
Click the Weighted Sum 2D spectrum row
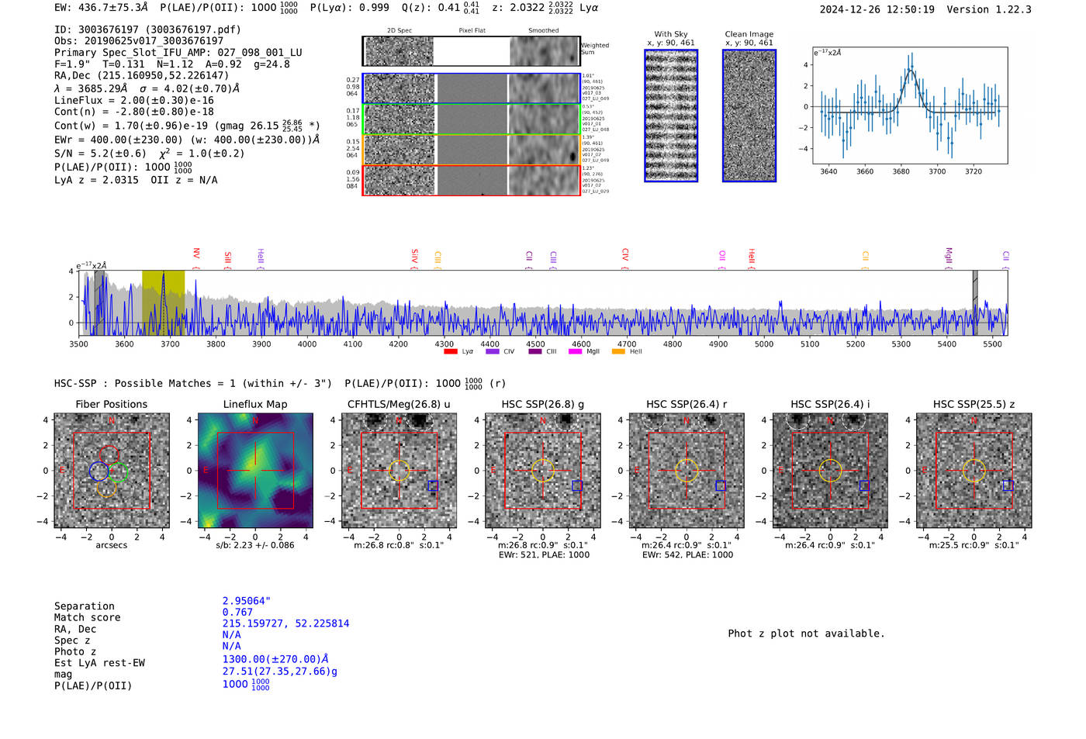(x=471, y=51)
